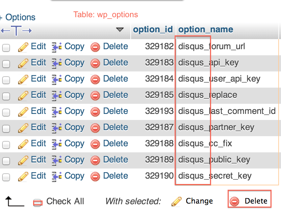Check the box for row 329187

pos(6,129)
